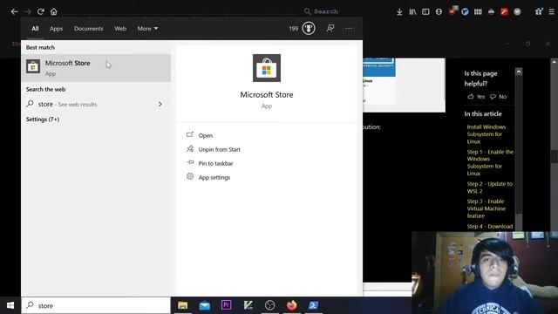
Task: Open the green editor icon in taskbar
Action: pyautogui.click(x=248, y=305)
